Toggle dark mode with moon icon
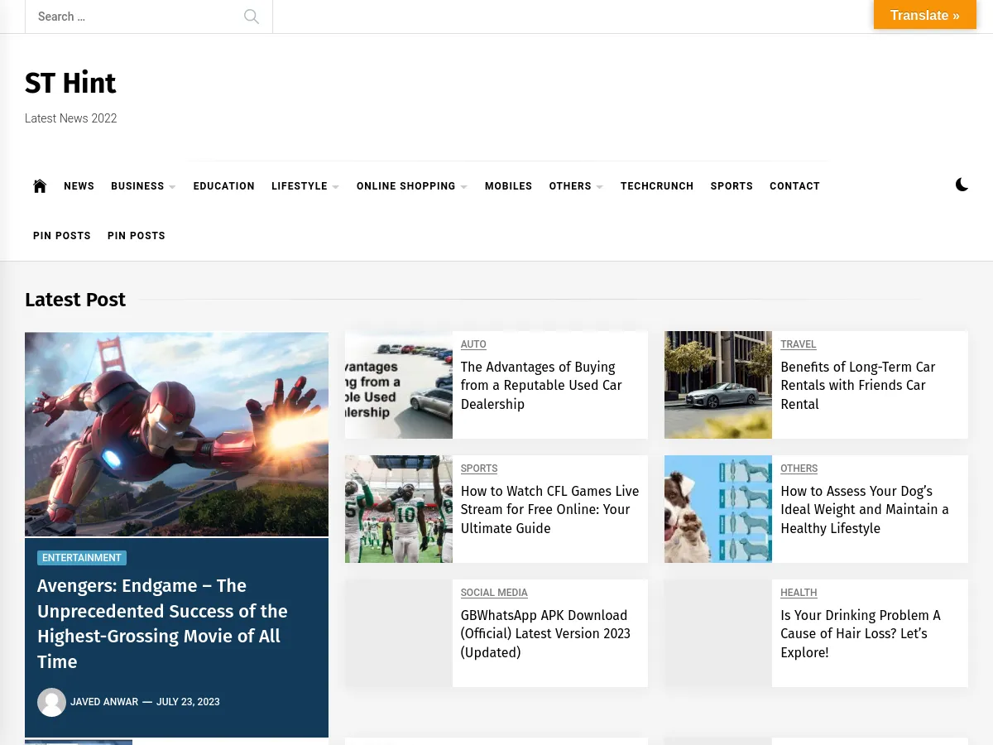 tap(962, 185)
